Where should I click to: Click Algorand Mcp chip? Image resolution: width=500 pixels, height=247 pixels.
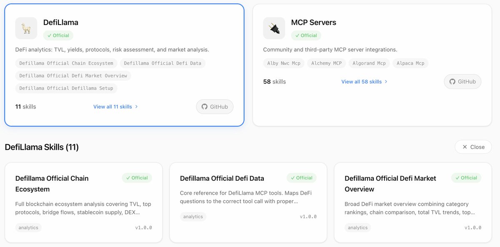(x=369, y=63)
